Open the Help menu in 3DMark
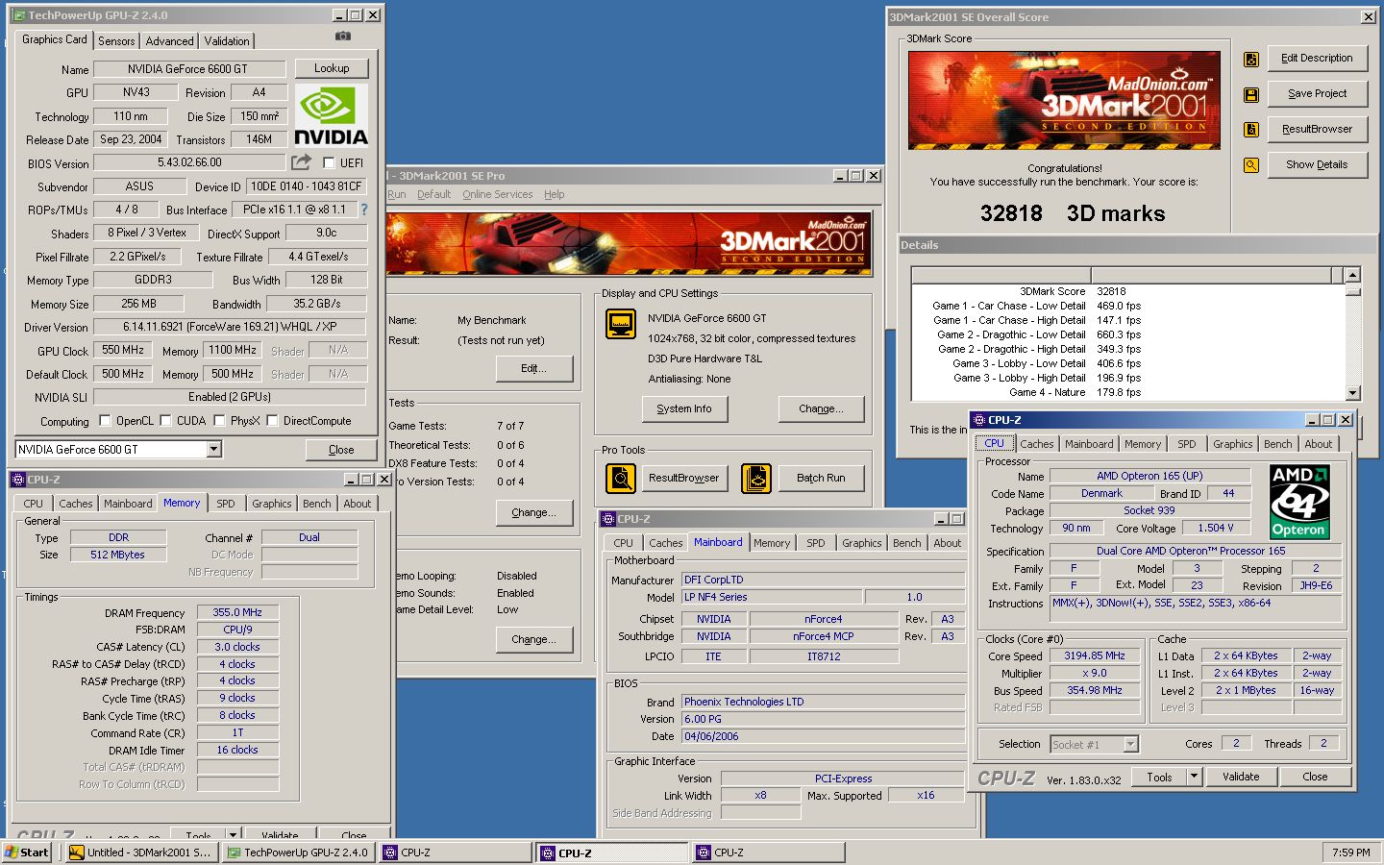The width and height of the screenshot is (1384, 865). [x=555, y=194]
